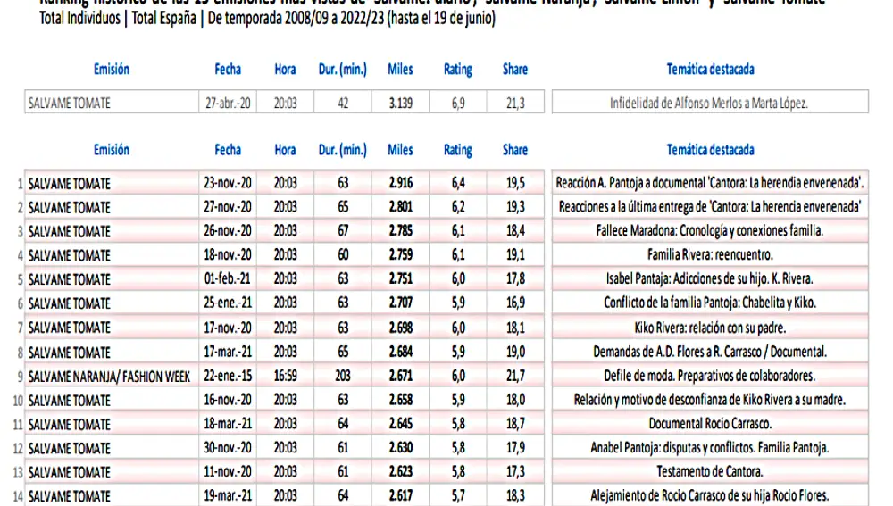Screen dimensions: 893x506
Task: Select the date '26-nov.-20'
Action: (228, 230)
